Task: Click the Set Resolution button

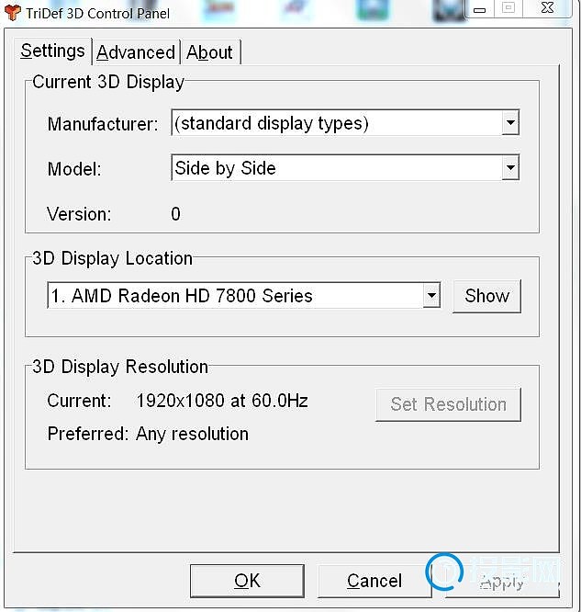Action: pos(449,404)
